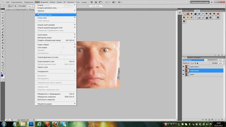Click the thumbnail of the 'Слой 0 копия' layer

[x=187, y=71]
